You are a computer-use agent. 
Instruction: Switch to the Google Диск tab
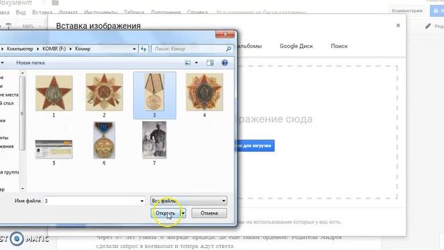[x=296, y=46]
